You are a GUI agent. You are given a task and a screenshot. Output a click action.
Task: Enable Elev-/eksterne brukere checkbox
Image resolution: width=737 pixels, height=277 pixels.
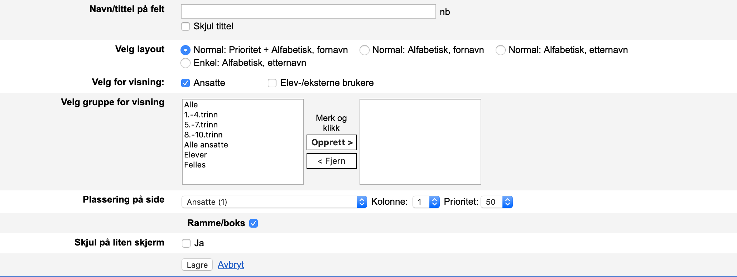click(x=272, y=83)
